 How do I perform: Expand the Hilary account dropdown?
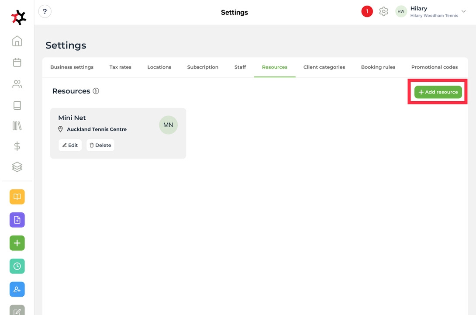(463, 12)
